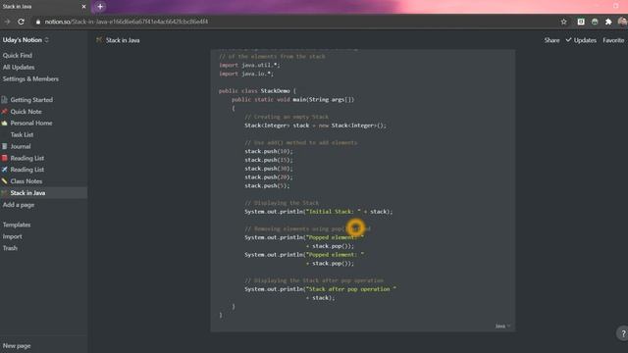Screen dimensions: 628x353
Task: Open the Journal page
Action: point(21,146)
